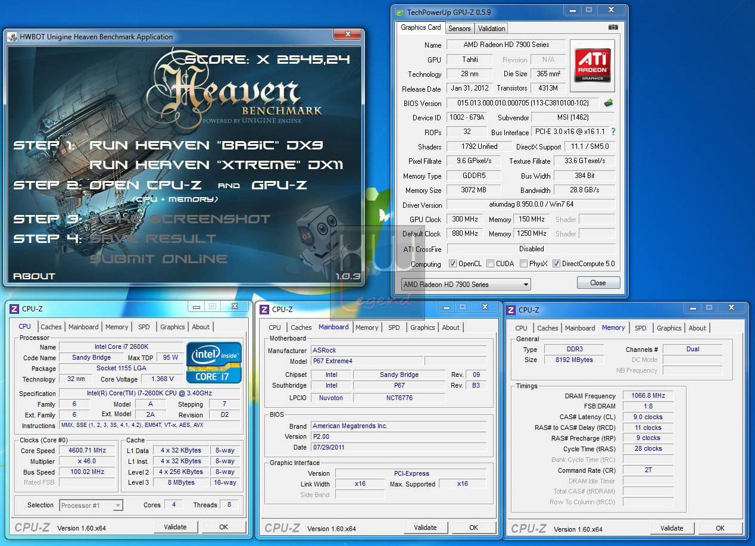Click the Close button in GPU-Z
755x546 pixels.
pyautogui.click(x=598, y=283)
